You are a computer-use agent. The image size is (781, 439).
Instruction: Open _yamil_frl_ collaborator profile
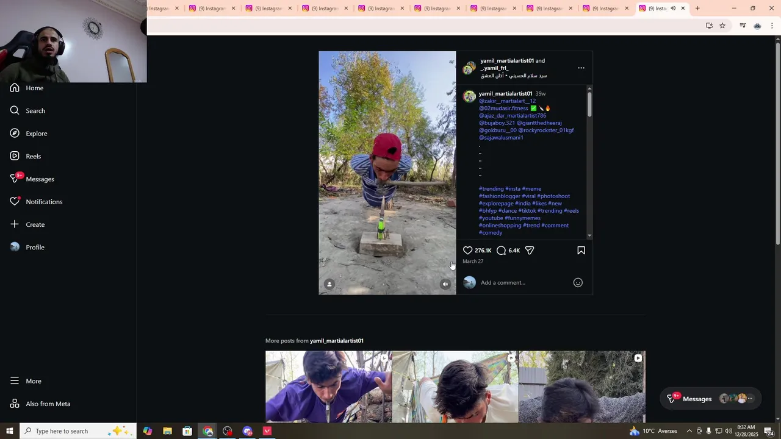(x=494, y=68)
